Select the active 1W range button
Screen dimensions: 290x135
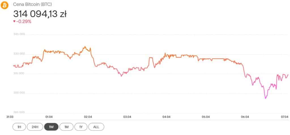pyautogui.click(x=51, y=127)
